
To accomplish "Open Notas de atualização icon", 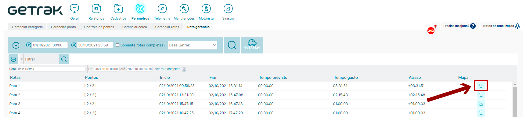I will 517,26.
